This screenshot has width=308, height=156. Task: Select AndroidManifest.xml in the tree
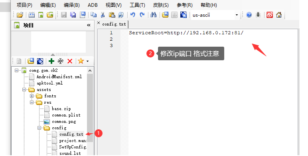[x=59, y=77]
